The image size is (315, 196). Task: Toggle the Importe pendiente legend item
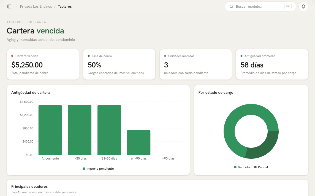coord(98,169)
